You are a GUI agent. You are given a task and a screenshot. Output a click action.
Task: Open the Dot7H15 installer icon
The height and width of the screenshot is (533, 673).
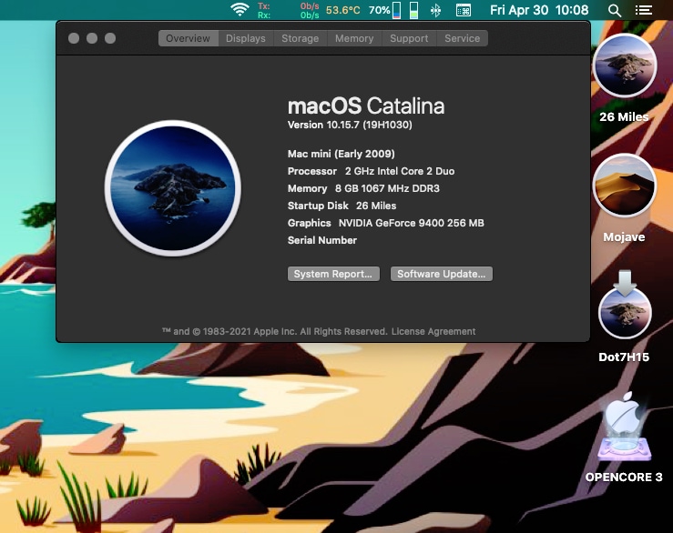625,305
